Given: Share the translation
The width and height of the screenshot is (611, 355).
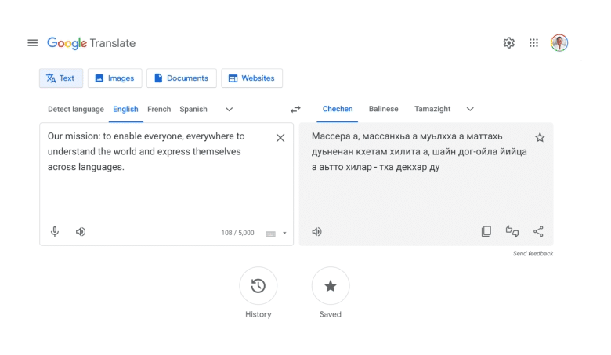Looking at the screenshot, I should 538,231.
